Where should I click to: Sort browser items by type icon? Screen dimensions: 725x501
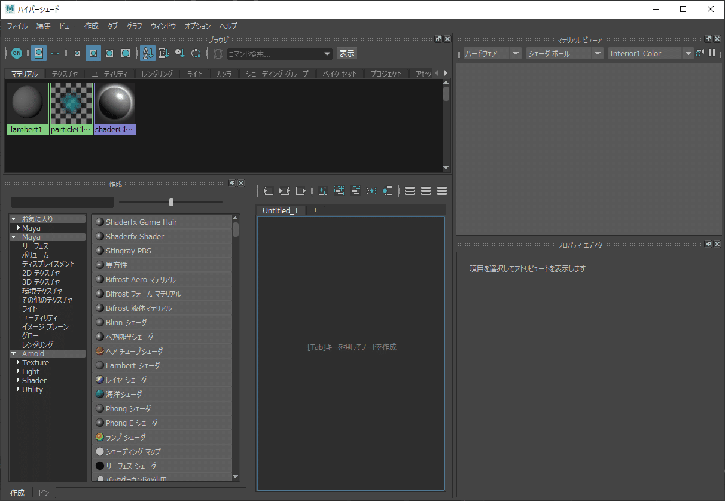pyautogui.click(x=164, y=53)
